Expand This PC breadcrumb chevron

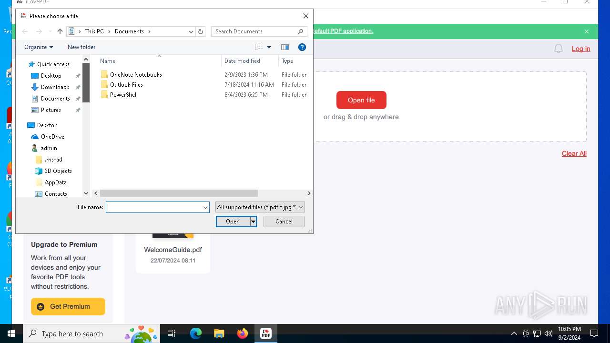coord(109,31)
